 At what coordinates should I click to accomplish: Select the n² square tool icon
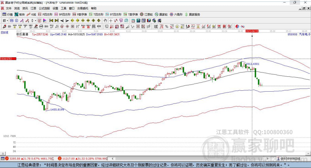(x=52, y=27)
